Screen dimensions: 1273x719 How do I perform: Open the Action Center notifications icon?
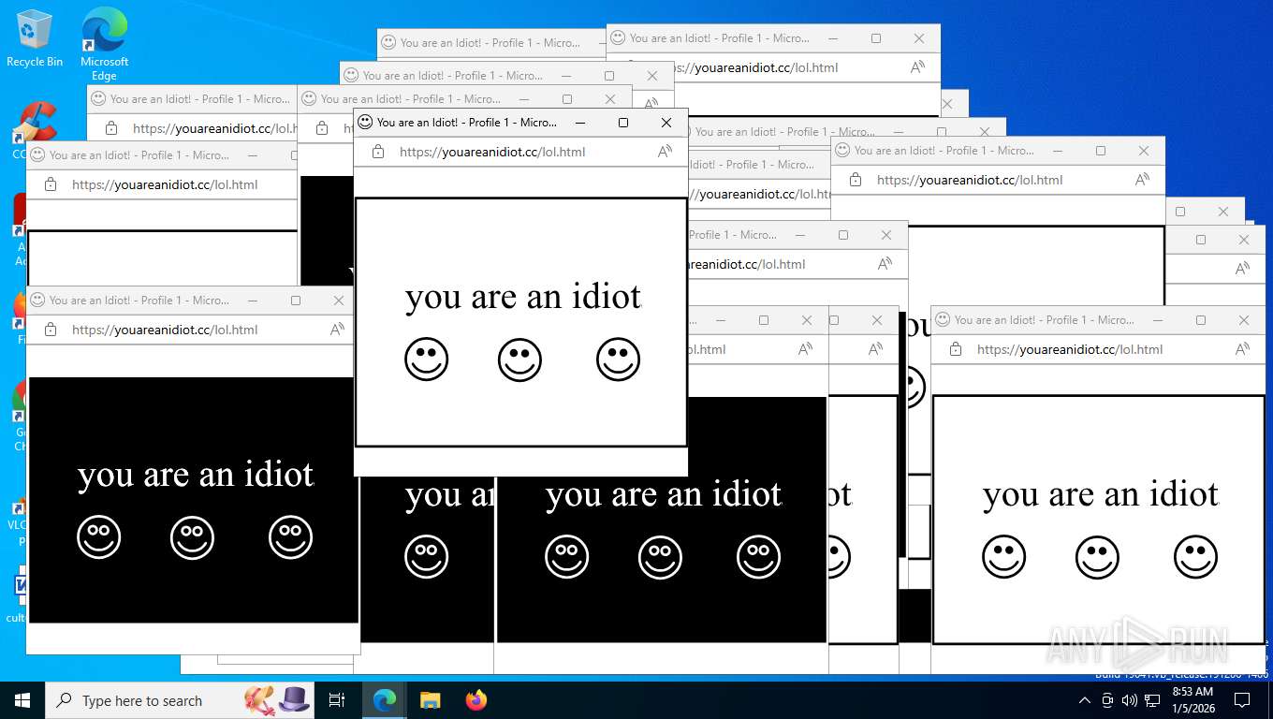(x=1242, y=700)
